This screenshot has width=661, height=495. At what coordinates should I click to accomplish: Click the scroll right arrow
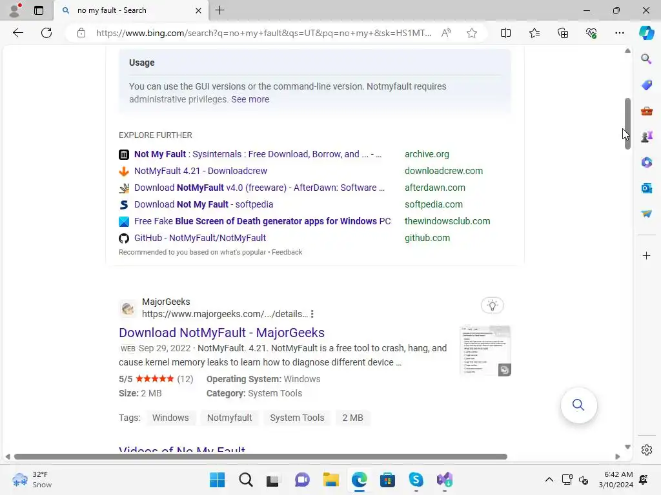click(x=618, y=457)
